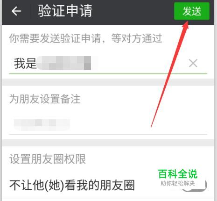
Task: Tap the back arrow in header
Action: (16, 11)
